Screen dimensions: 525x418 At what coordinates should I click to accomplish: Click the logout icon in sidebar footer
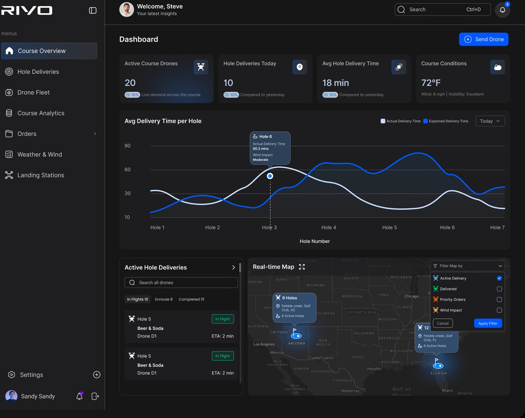95,396
